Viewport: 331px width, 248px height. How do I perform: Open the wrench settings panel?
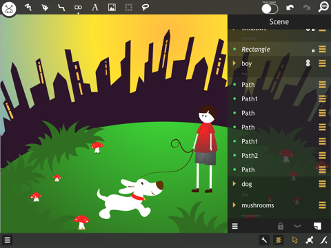264,240
